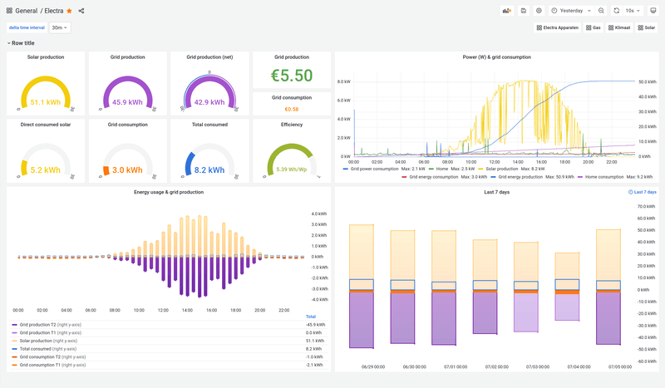Save the dashboard with the disk icon
The image size is (665, 388).
(523, 11)
